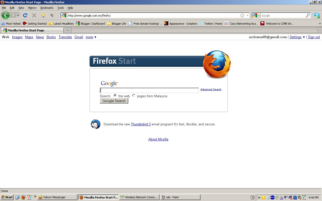Open the address bar history dropdown

247,15
